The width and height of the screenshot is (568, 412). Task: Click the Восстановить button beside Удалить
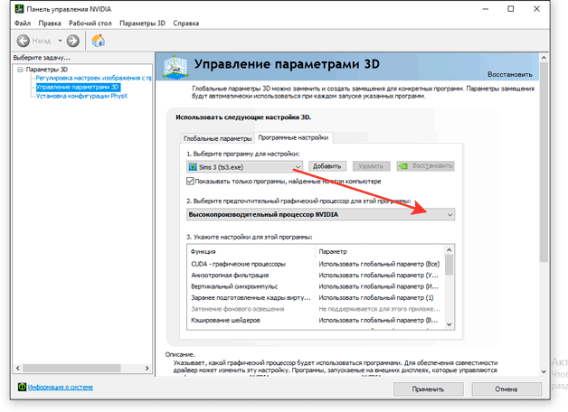(x=425, y=166)
